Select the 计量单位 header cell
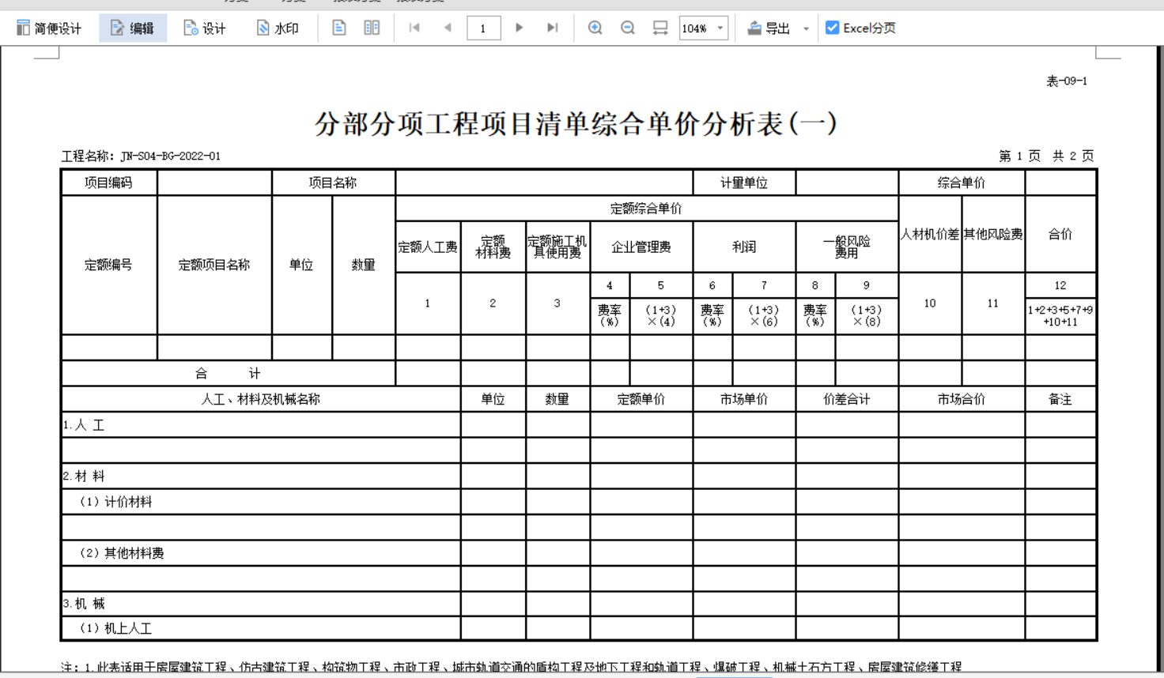Screen dimensions: 1164x678 click(744, 183)
